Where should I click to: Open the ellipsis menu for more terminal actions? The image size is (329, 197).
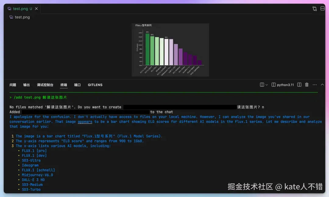pyautogui.click(x=314, y=85)
